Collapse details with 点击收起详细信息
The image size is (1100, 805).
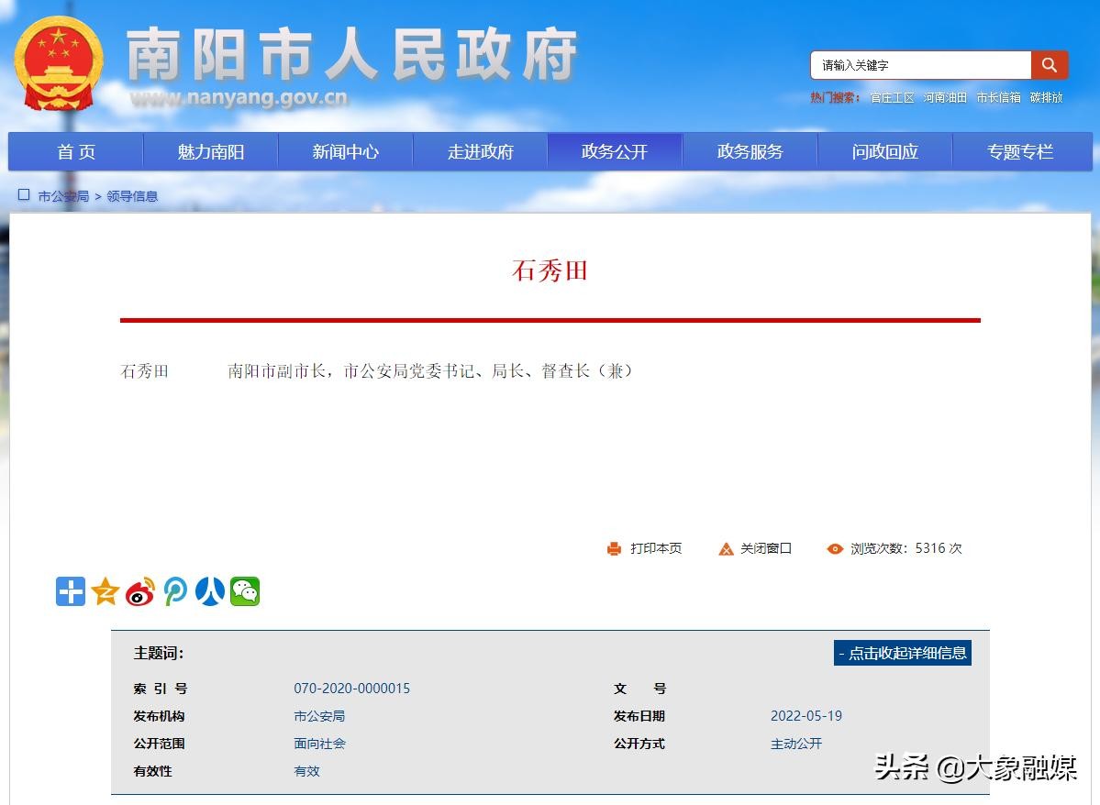pos(902,653)
